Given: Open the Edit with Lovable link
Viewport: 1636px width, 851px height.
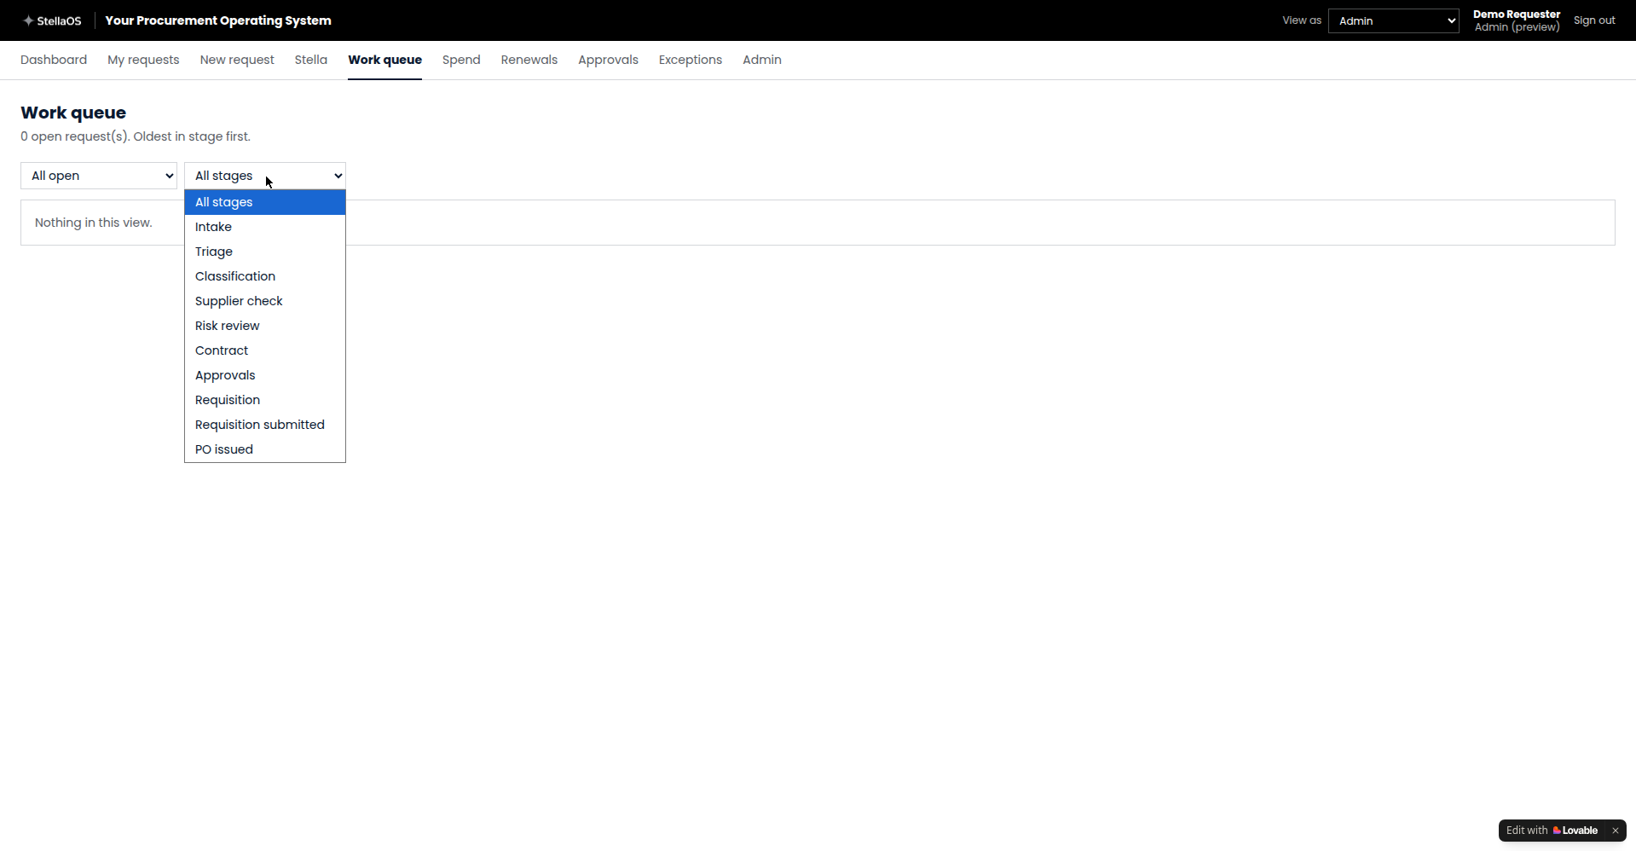Looking at the screenshot, I should pos(1552,831).
